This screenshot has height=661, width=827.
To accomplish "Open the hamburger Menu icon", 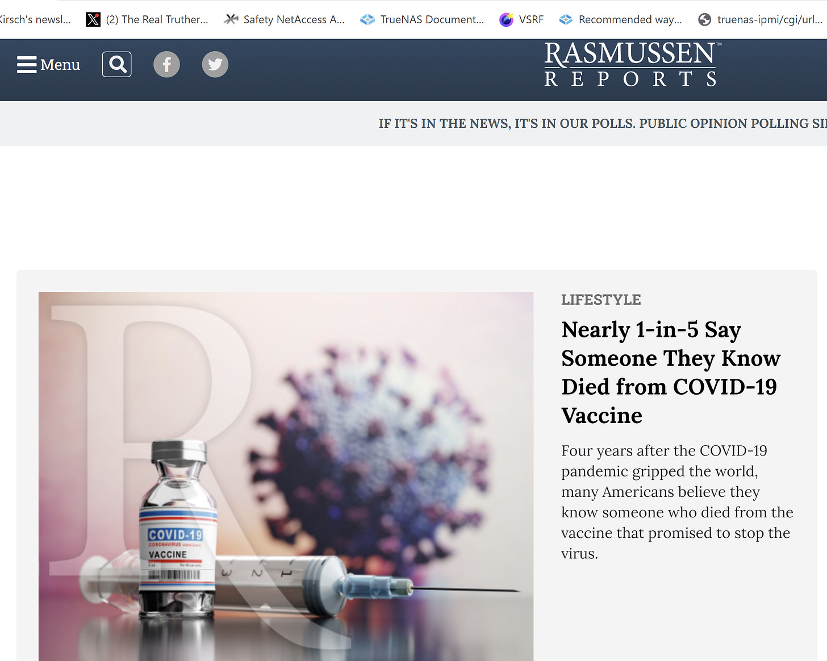I will [27, 65].
